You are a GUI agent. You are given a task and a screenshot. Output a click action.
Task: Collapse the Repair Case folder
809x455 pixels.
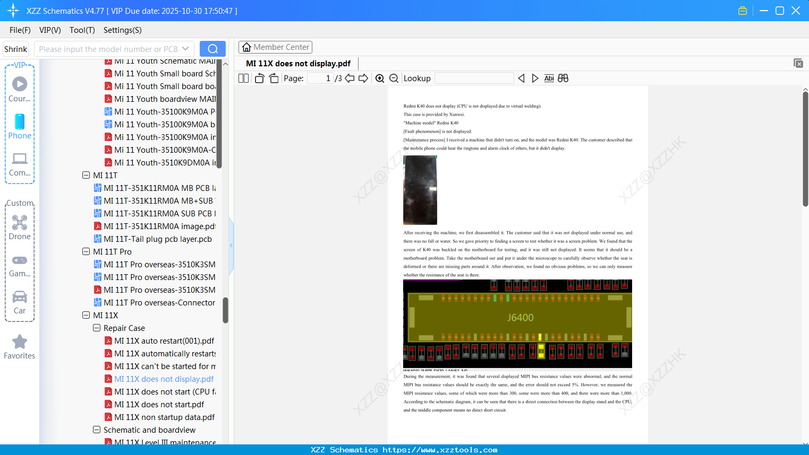97,328
